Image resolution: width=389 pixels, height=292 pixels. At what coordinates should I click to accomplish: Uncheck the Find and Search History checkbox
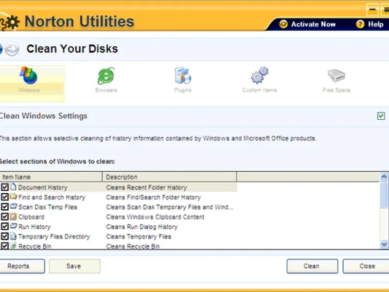coord(5,197)
